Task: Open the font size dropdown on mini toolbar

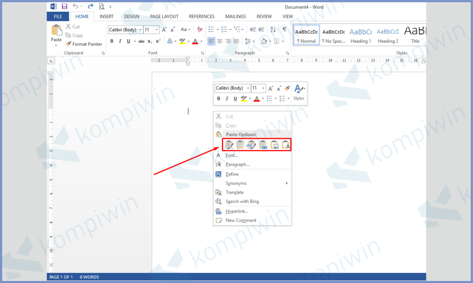Action: tap(263, 88)
